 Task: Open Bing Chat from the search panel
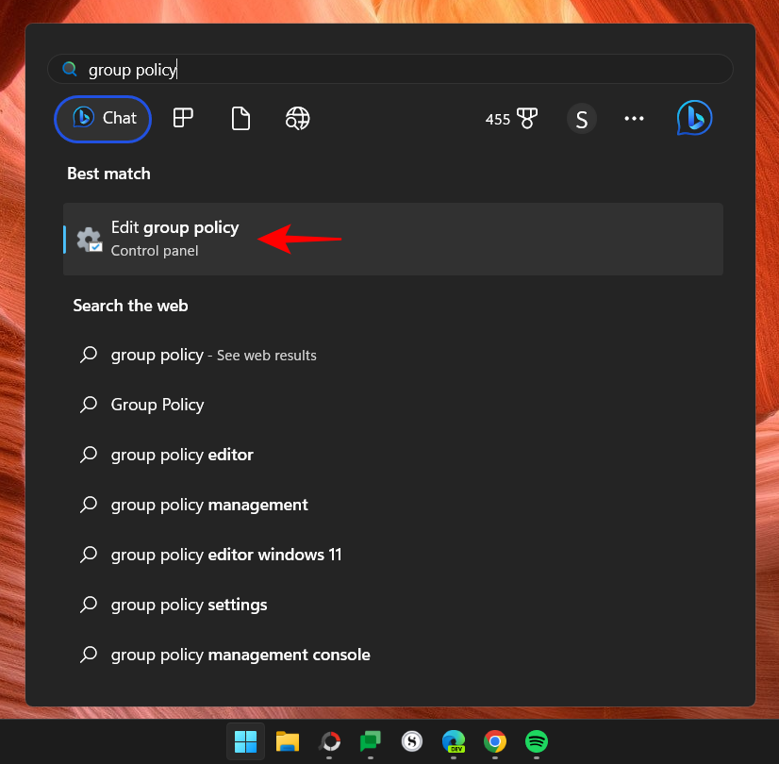pyautogui.click(x=102, y=119)
